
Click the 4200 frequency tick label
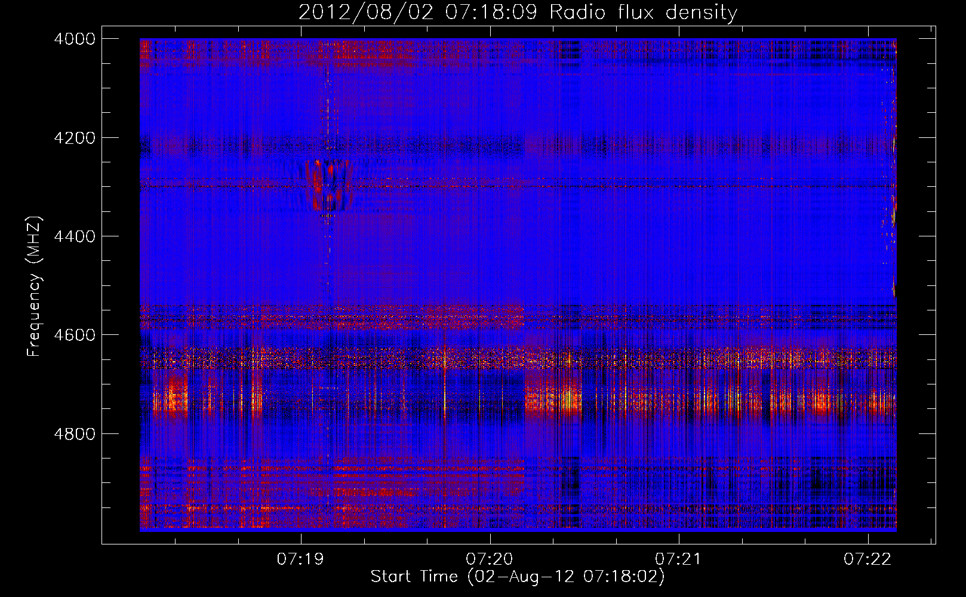[75, 138]
